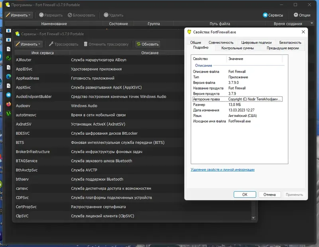Select the BTAGService service row
This screenshot has width=319, height=247.
click(x=99, y=161)
